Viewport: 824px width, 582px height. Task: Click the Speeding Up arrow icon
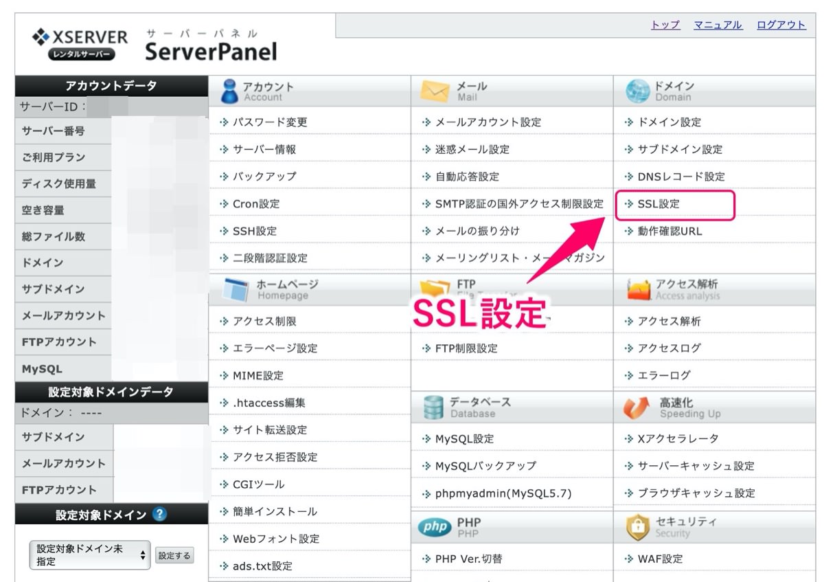tap(636, 407)
